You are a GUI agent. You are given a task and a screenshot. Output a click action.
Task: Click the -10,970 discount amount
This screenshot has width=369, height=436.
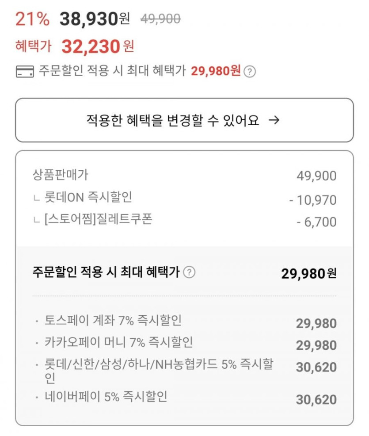point(313,200)
